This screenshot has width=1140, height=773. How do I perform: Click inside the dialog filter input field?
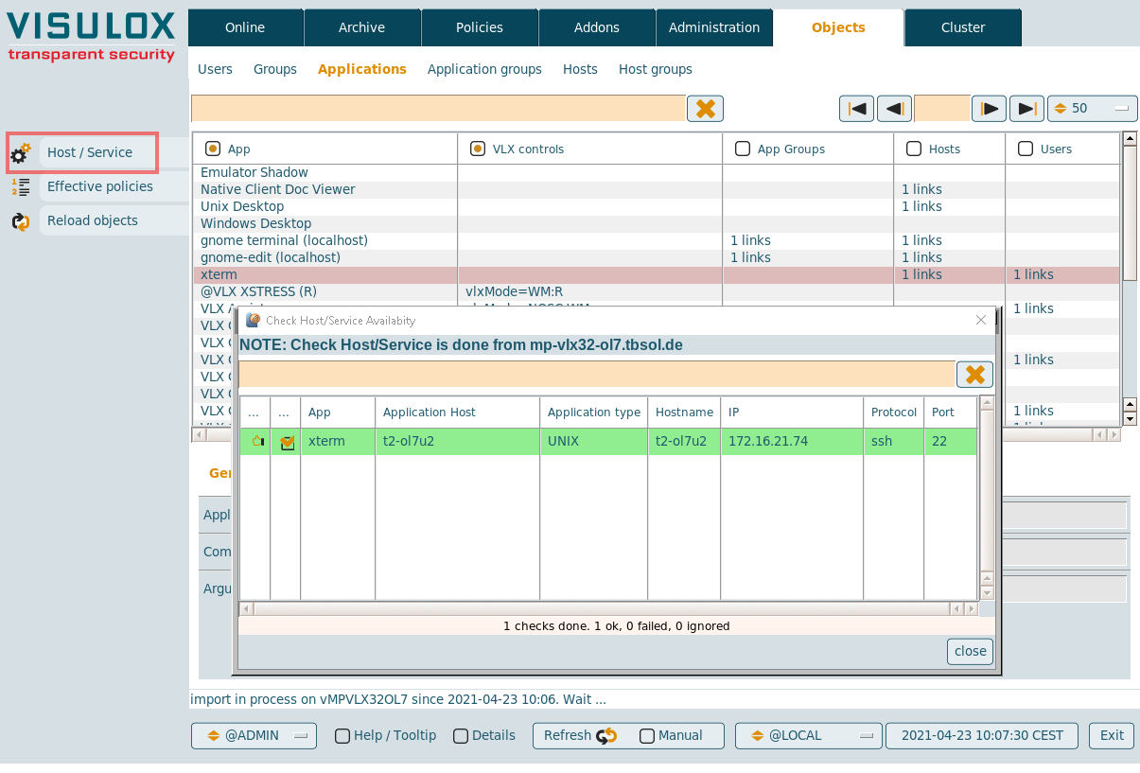[x=596, y=375]
